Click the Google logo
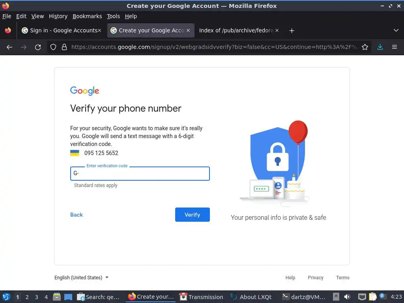This screenshot has height=303, width=404. point(84,91)
